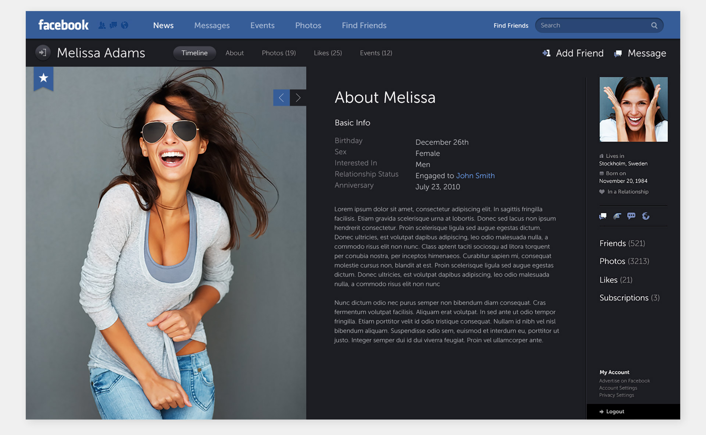The height and width of the screenshot is (435, 706).
Task: Click the sidebar globe icon
Action: (646, 216)
